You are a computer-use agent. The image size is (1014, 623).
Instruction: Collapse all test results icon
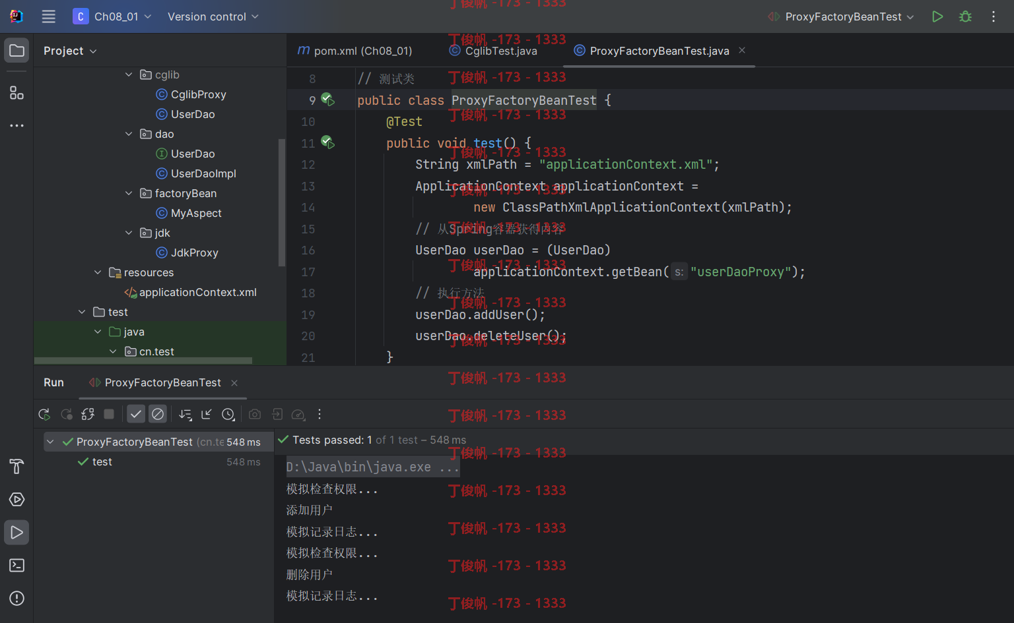point(207,414)
